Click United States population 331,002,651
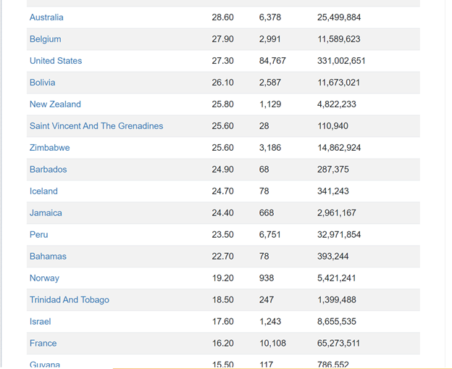 pos(341,61)
